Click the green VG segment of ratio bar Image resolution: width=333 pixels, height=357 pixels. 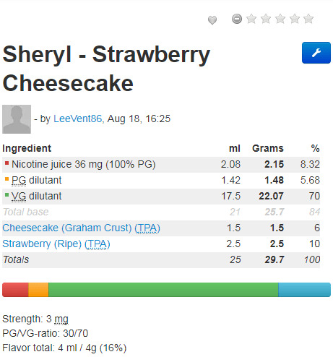click(163, 290)
